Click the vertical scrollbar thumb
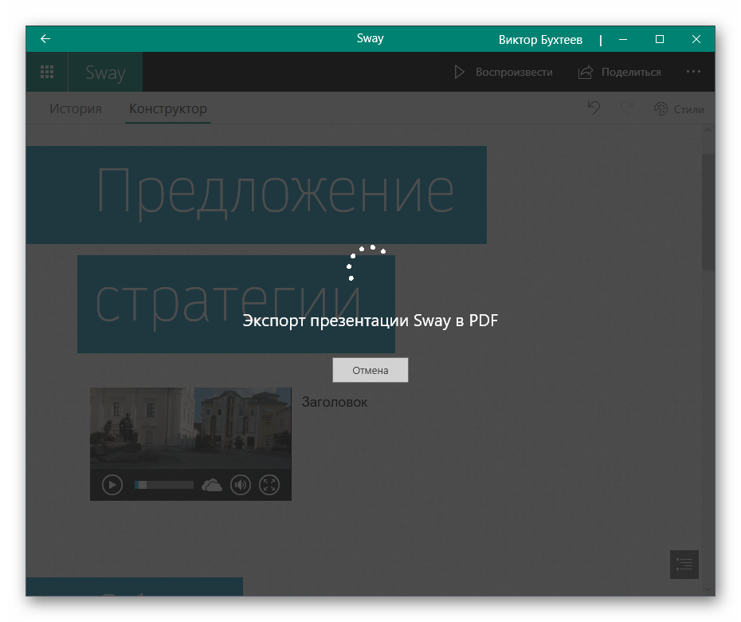 click(708, 211)
